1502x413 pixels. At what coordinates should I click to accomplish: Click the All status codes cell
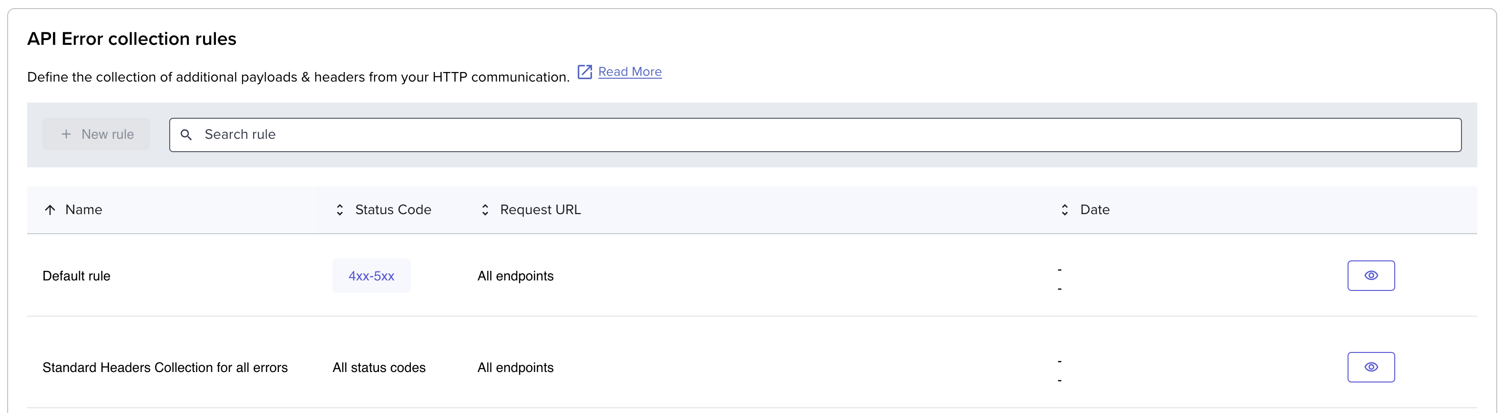(379, 368)
